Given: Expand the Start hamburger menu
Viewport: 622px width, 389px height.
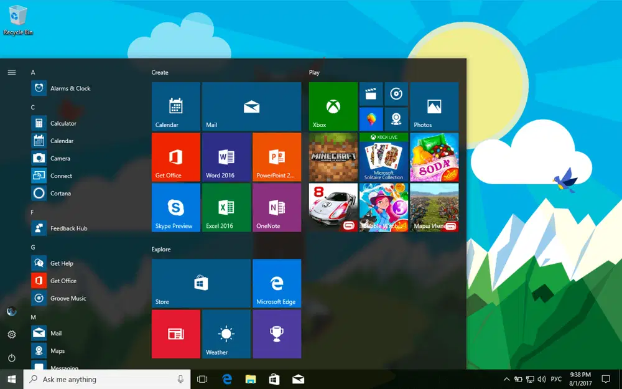Looking at the screenshot, I should 12,72.
